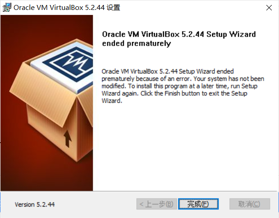The width and height of the screenshot is (279, 218).
Task: Click the grey footer between version and buttons
Action: [96, 204]
